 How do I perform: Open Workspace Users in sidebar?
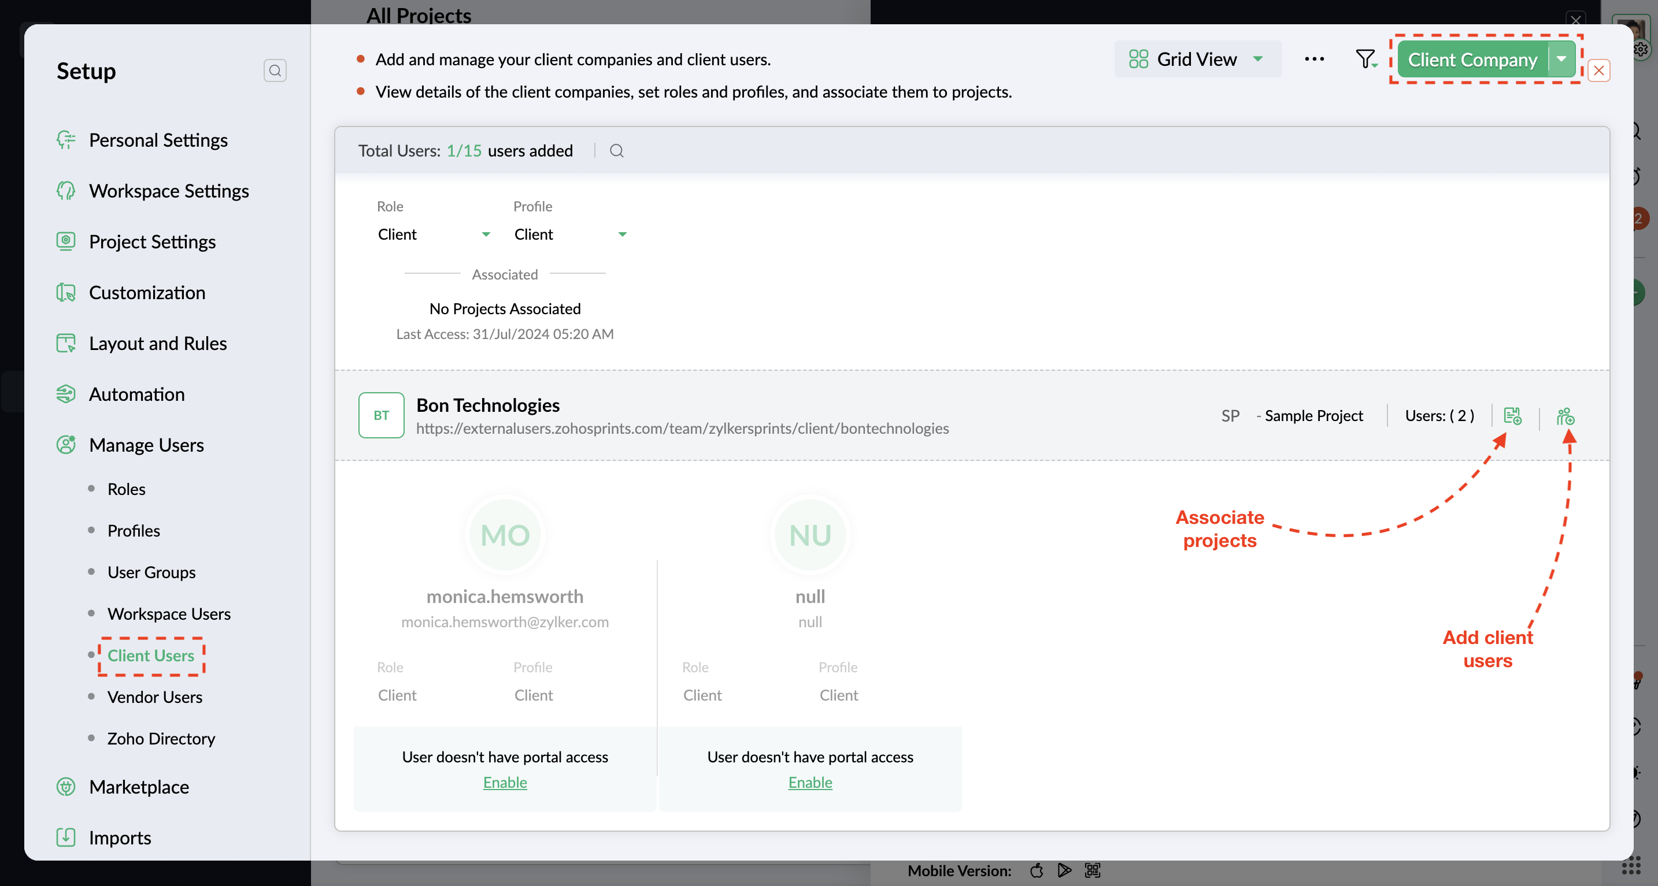[169, 613]
